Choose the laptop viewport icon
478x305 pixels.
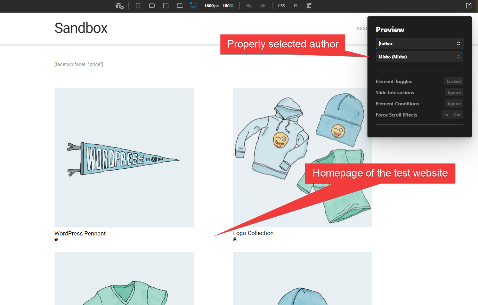click(x=180, y=6)
